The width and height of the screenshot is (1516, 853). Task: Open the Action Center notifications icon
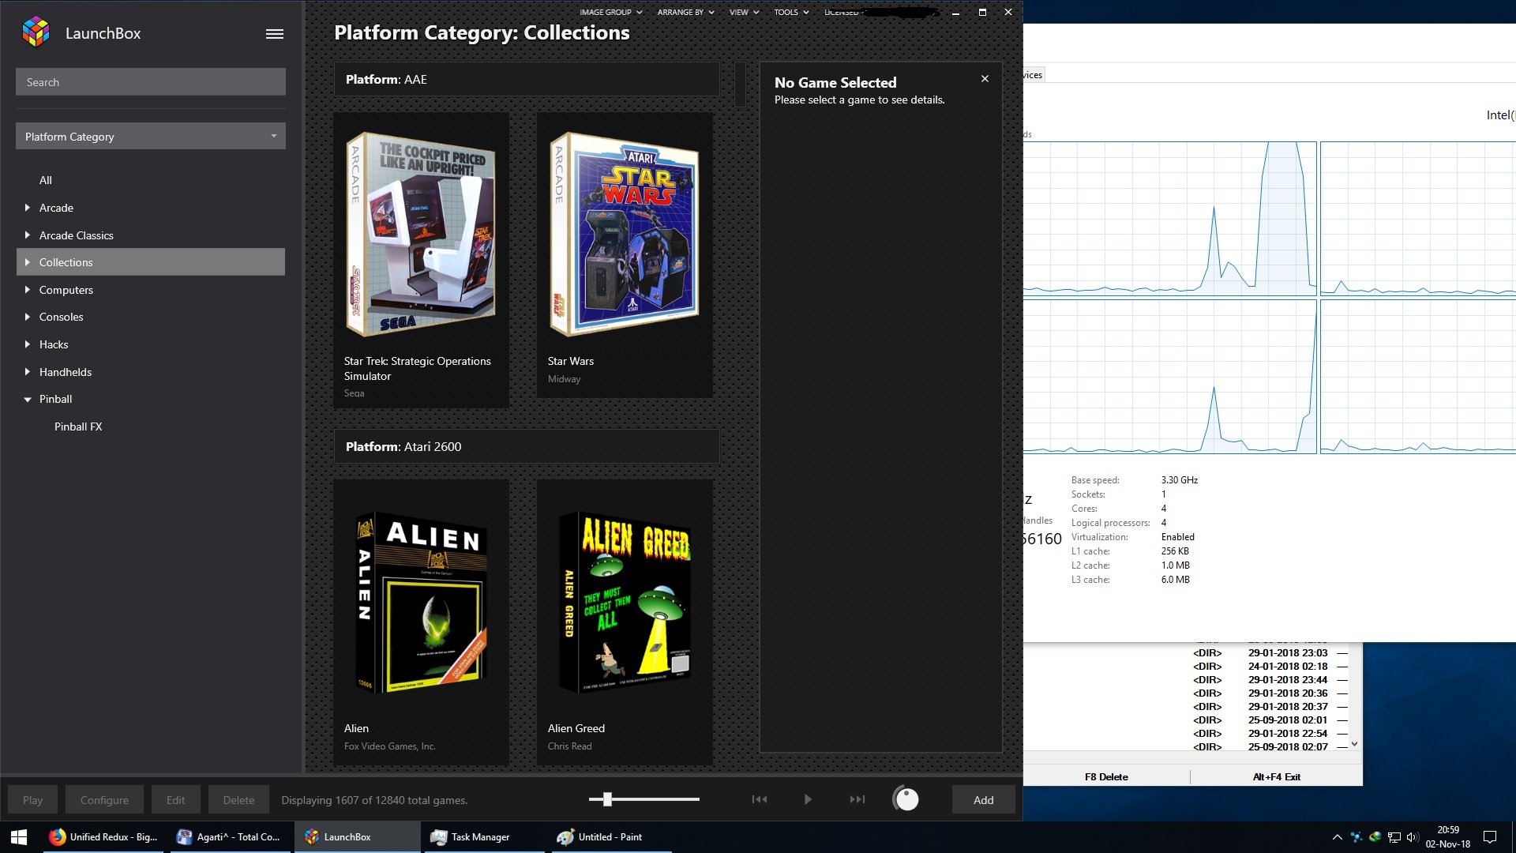[x=1490, y=837]
